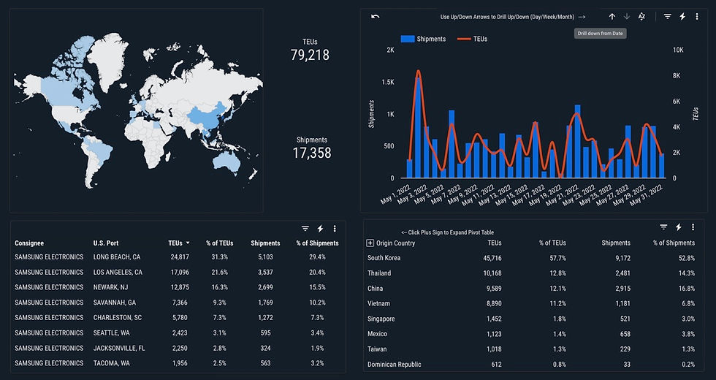
Task: Click the Mexico row label
Action: click(x=377, y=334)
